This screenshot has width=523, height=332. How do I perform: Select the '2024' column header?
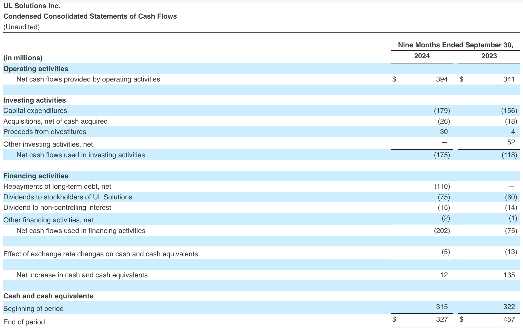[x=422, y=56]
